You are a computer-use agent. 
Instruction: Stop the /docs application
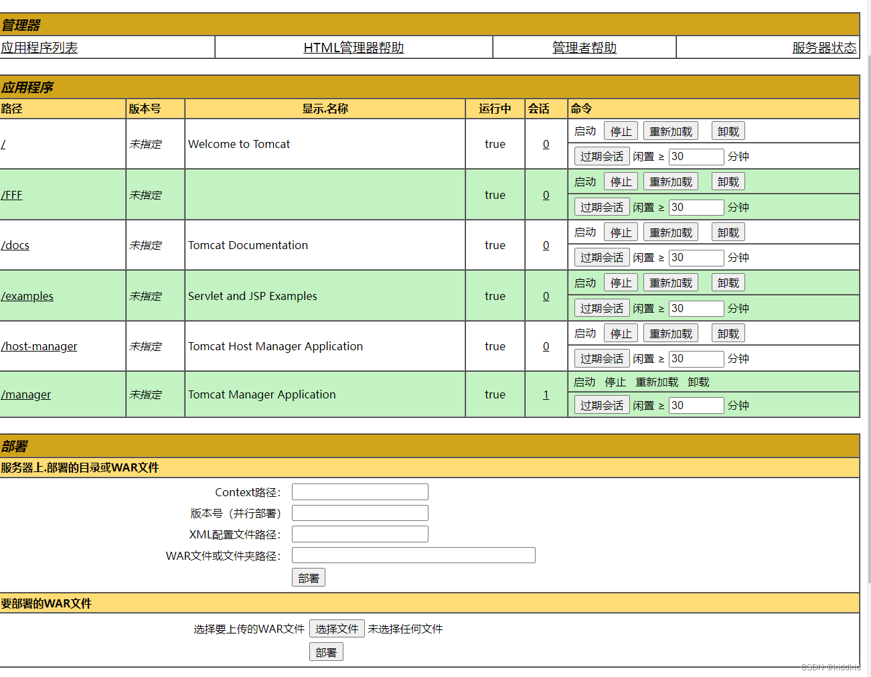[621, 232]
